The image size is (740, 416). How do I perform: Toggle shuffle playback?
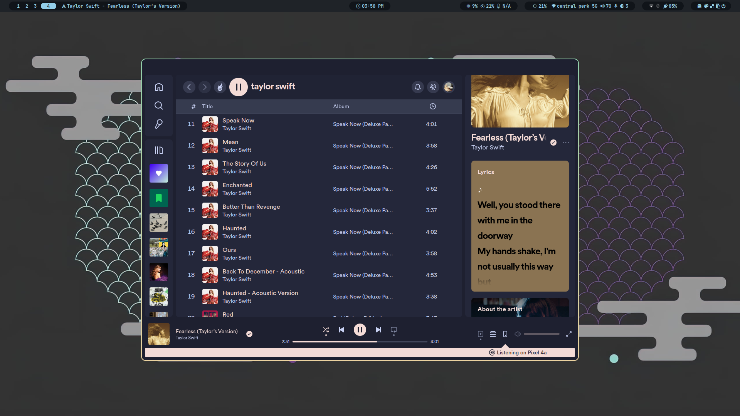click(x=326, y=330)
